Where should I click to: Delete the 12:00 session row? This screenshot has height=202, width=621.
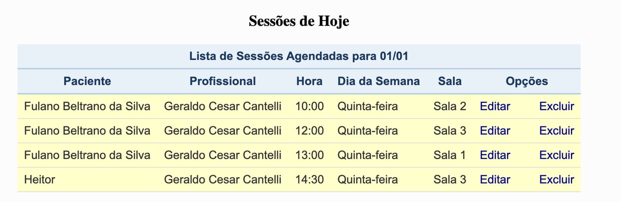pos(556,131)
